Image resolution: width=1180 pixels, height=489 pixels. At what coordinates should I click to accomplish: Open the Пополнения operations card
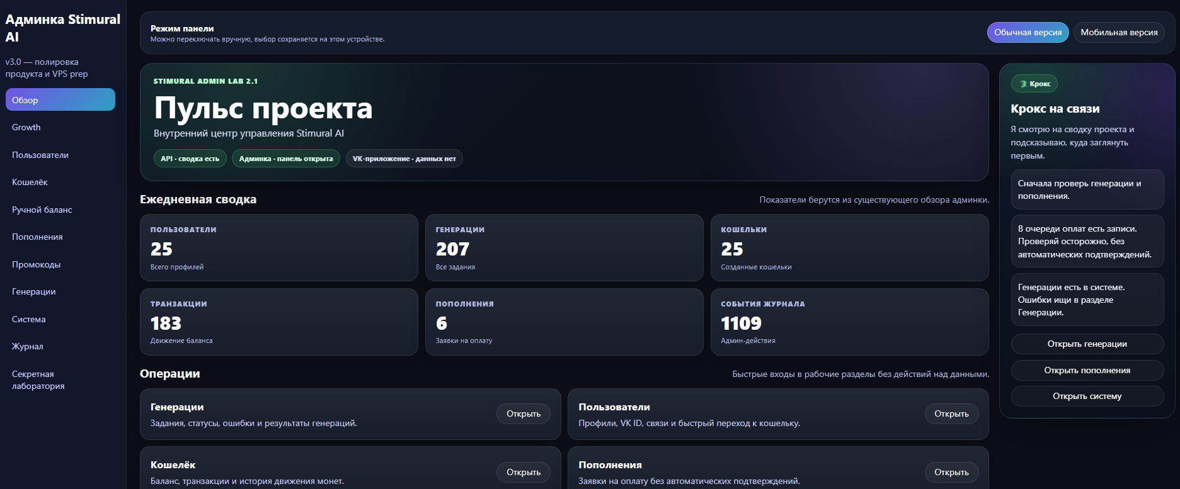pos(951,472)
